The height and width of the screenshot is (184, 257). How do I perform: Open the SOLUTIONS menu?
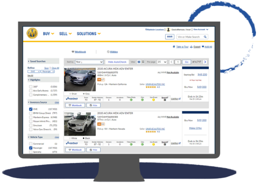click(x=88, y=33)
